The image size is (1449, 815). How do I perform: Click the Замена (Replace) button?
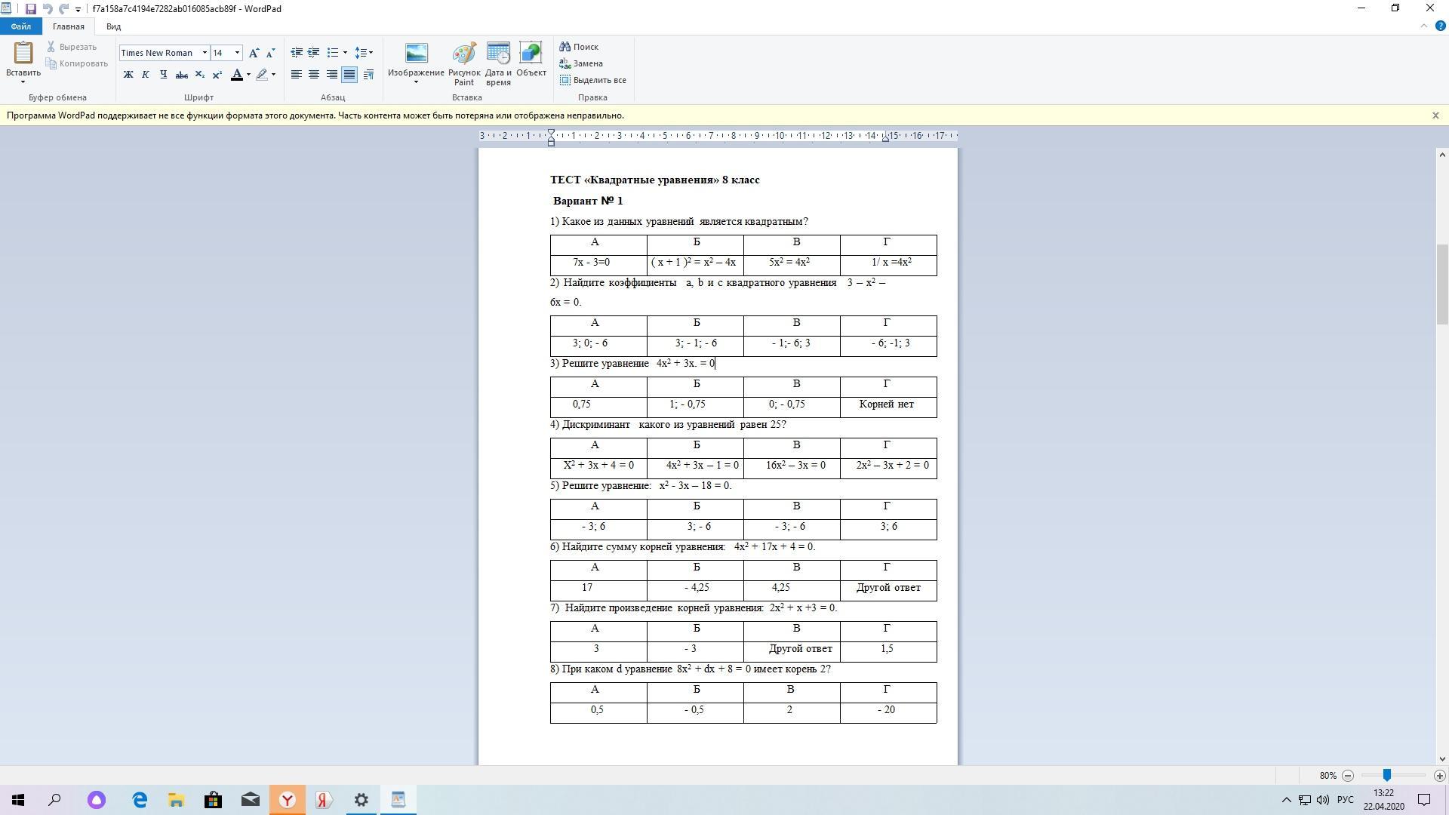580,63
